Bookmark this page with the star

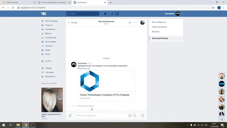point(213,8)
